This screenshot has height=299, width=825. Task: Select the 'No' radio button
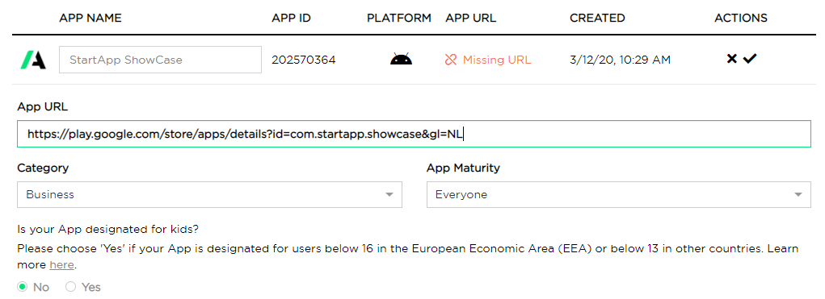point(22,287)
